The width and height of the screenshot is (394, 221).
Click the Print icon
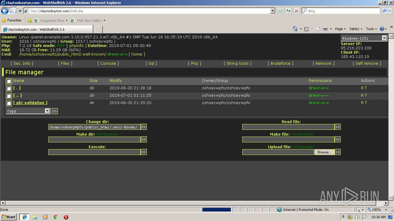pos(325,29)
